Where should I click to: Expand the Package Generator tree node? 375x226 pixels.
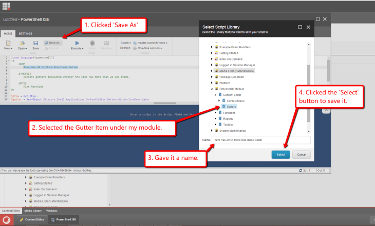point(212,77)
